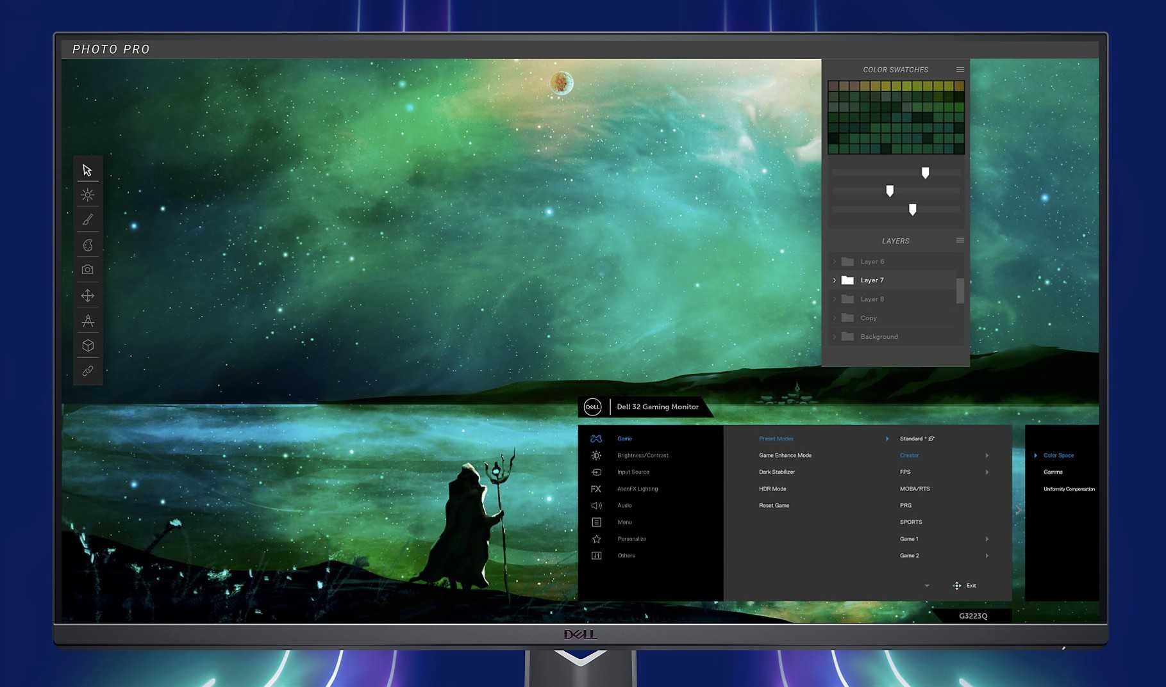The height and width of the screenshot is (687, 1166).
Task: Click the G3223Q model label
Action: (973, 616)
